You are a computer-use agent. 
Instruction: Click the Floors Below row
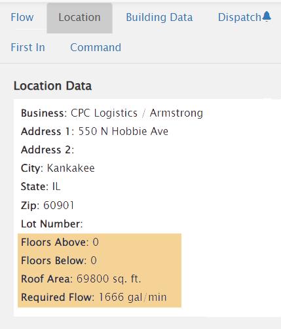coord(100,261)
